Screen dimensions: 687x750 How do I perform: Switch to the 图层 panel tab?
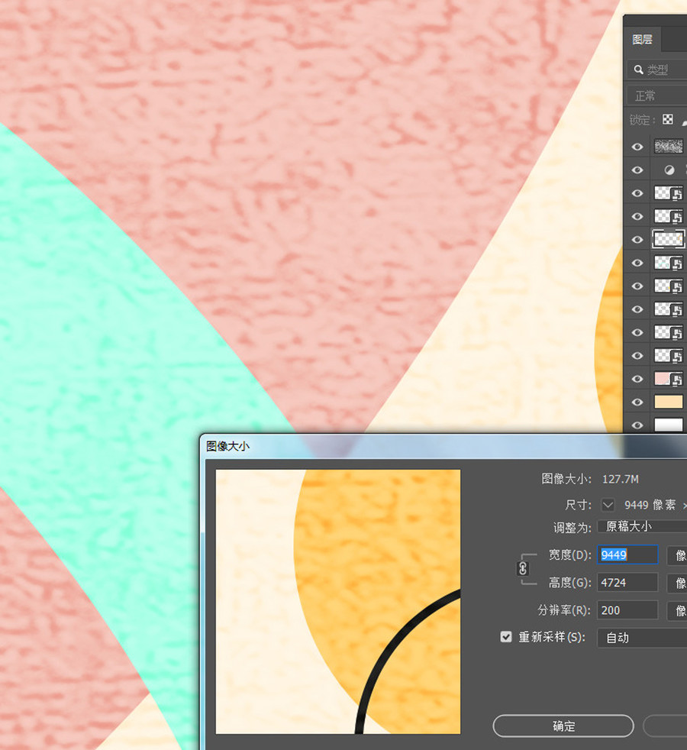642,39
